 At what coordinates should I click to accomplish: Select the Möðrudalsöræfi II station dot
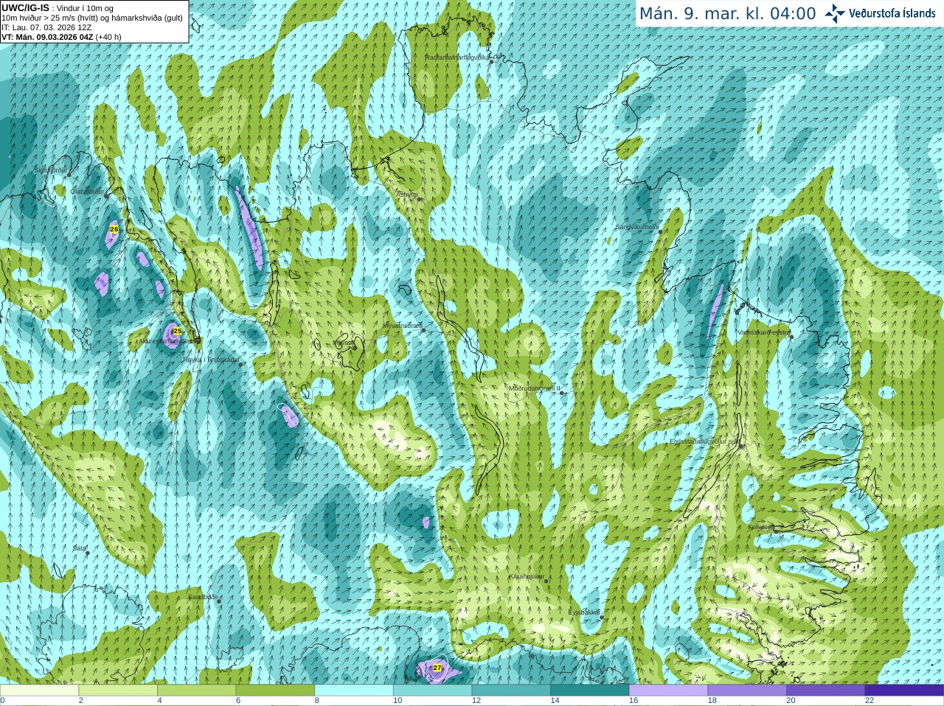coord(562,393)
